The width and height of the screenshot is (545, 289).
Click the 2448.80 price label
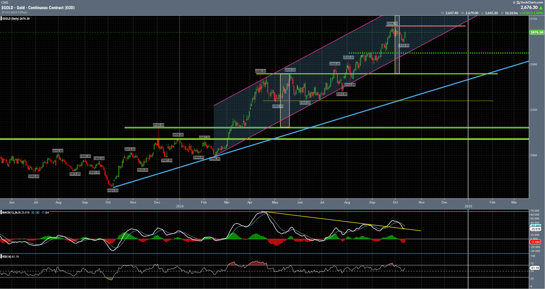click(260, 71)
